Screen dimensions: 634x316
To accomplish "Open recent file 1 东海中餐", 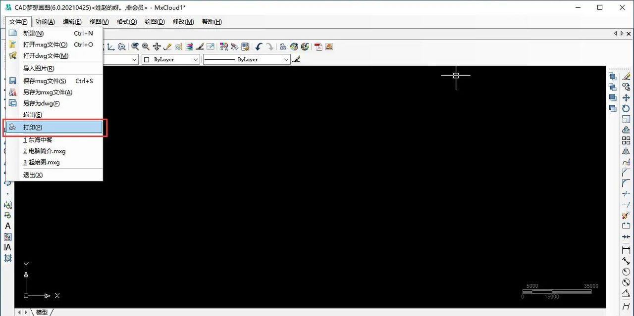I will [x=54, y=139].
